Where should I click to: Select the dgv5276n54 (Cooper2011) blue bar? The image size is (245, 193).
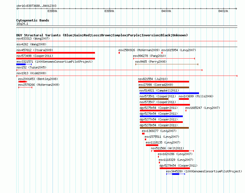point(161,116)
